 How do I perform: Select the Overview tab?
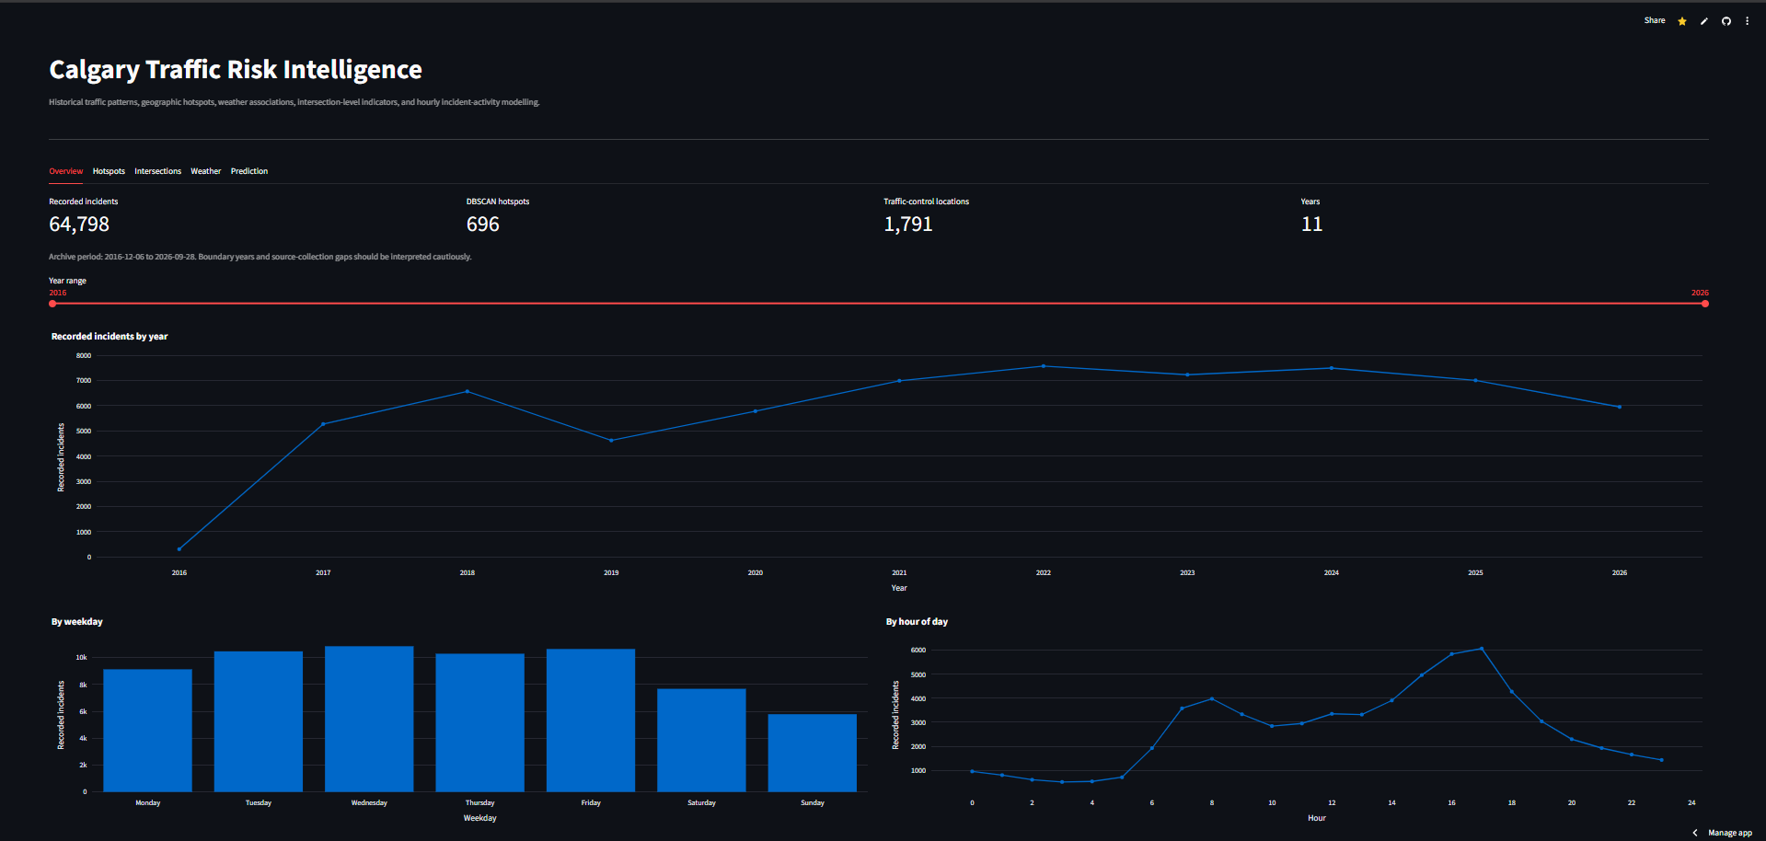tap(65, 171)
